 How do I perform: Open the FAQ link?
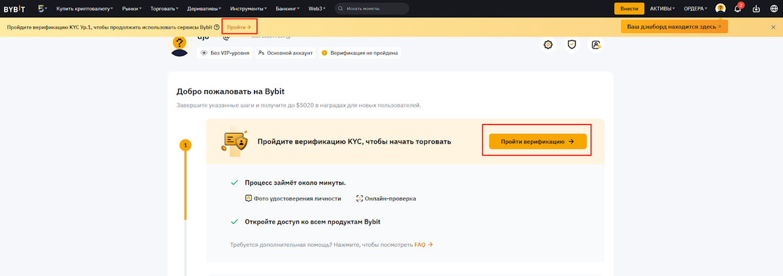click(x=423, y=245)
